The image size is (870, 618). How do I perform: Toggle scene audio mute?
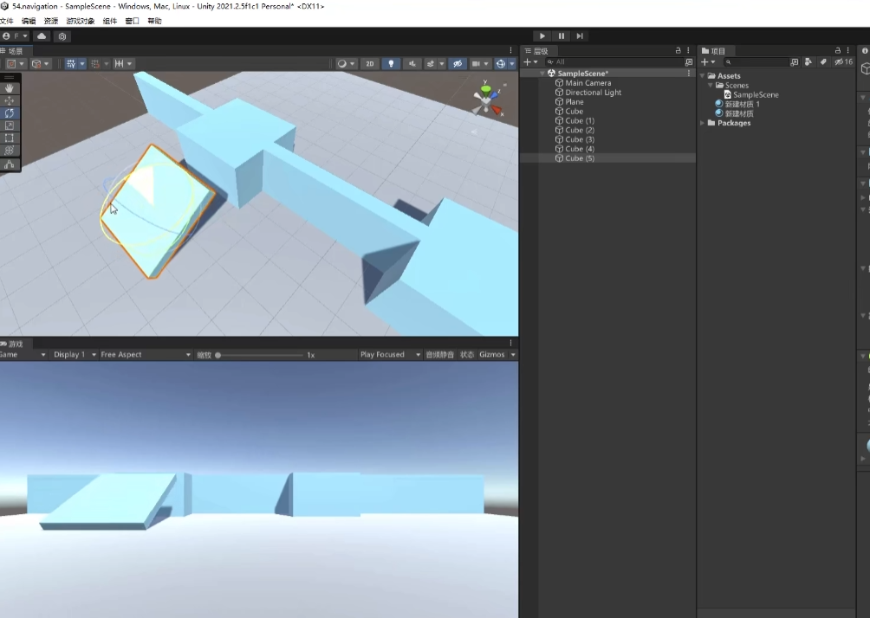412,64
